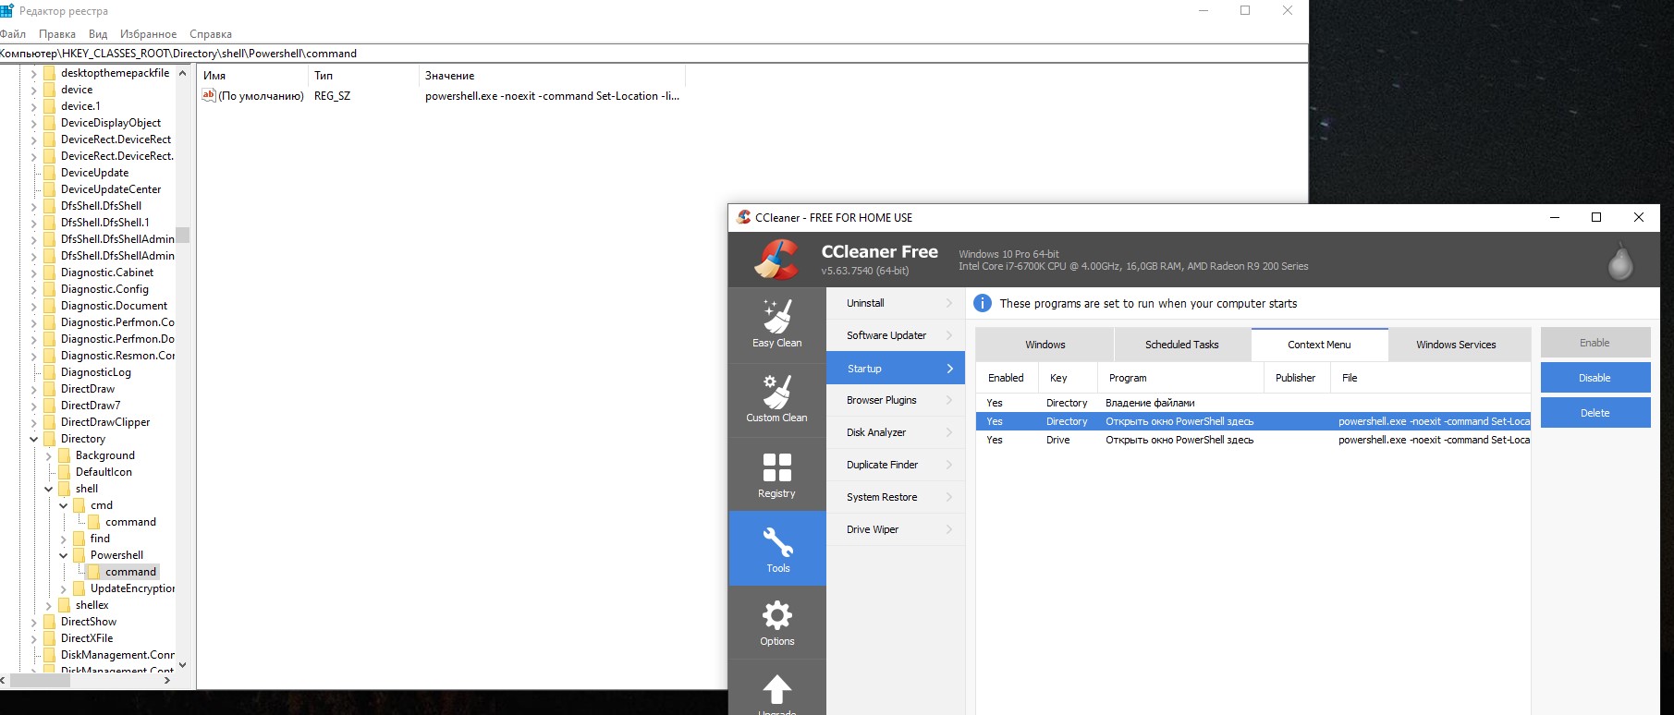The width and height of the screenshot is (1674, 715).
Task: Open System Restore in CCleaner tools
Action: point(895,497)
